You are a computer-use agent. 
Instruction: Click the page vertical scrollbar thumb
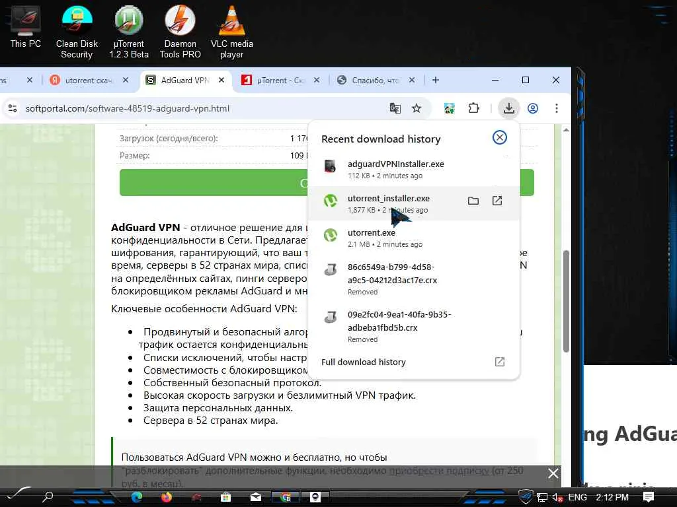(566, 302)
